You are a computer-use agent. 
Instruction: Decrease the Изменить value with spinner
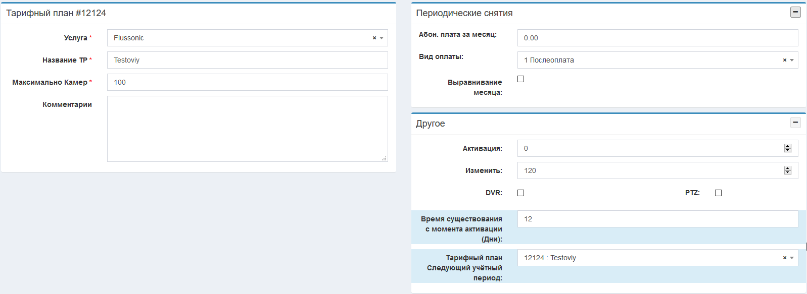tap(788, 172)
